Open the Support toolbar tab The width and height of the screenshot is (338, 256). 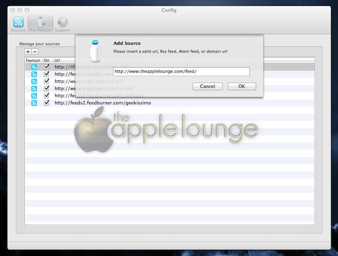(x=63, y=24)
